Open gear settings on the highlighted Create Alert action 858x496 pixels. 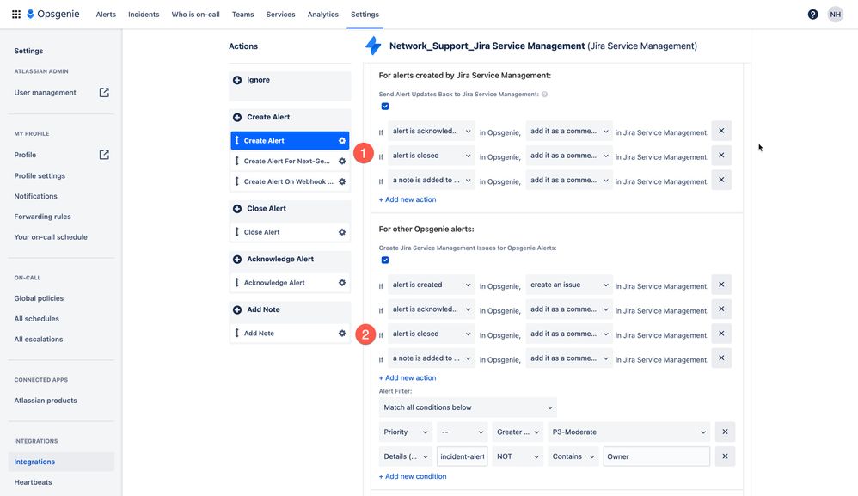[x=342, y=140]
